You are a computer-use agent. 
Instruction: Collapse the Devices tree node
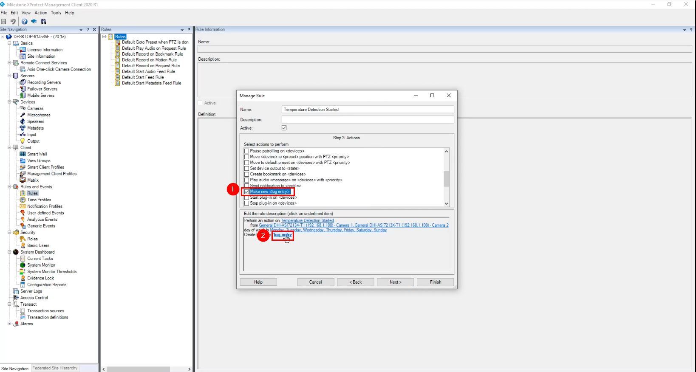pyautogui.click(x=9, y=102)
